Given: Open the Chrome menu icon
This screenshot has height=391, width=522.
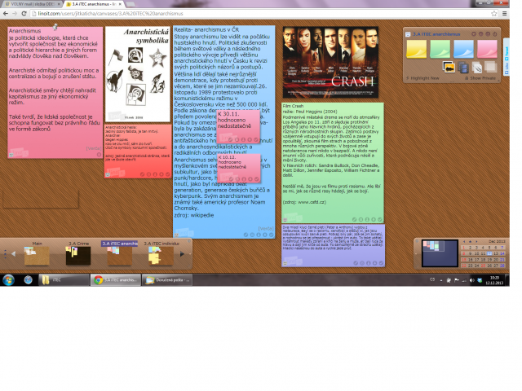Looking at the screenshot, I should tap(505, 14).
